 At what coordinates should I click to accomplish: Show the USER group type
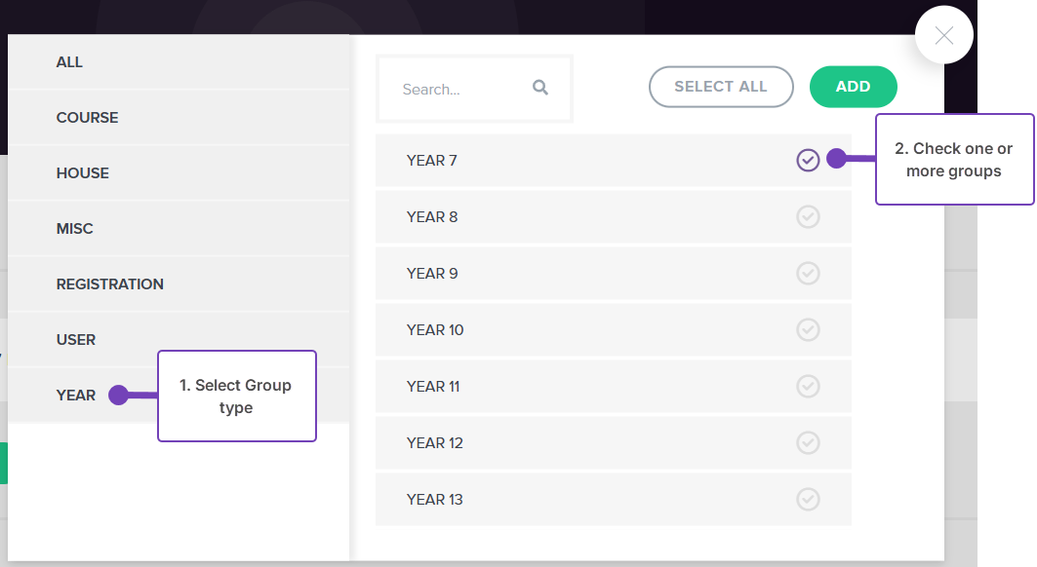(76, 340)
